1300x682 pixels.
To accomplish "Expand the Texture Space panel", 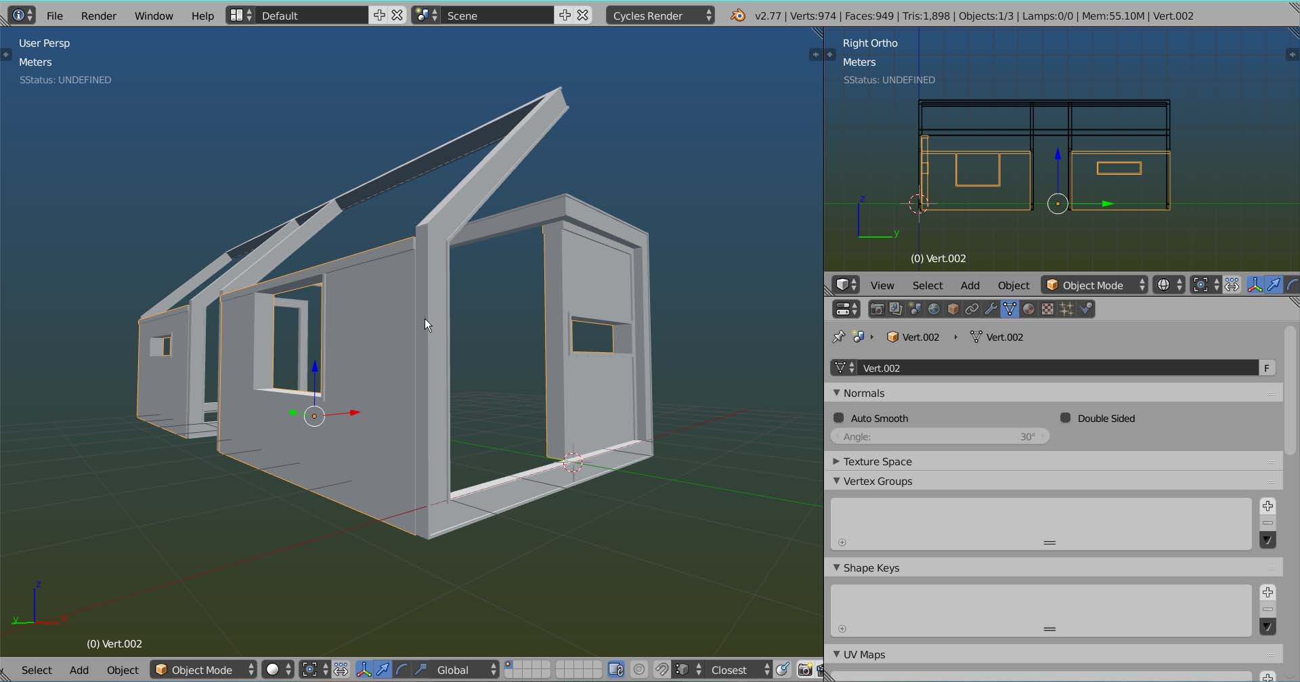I will click(x=837, y=461).
